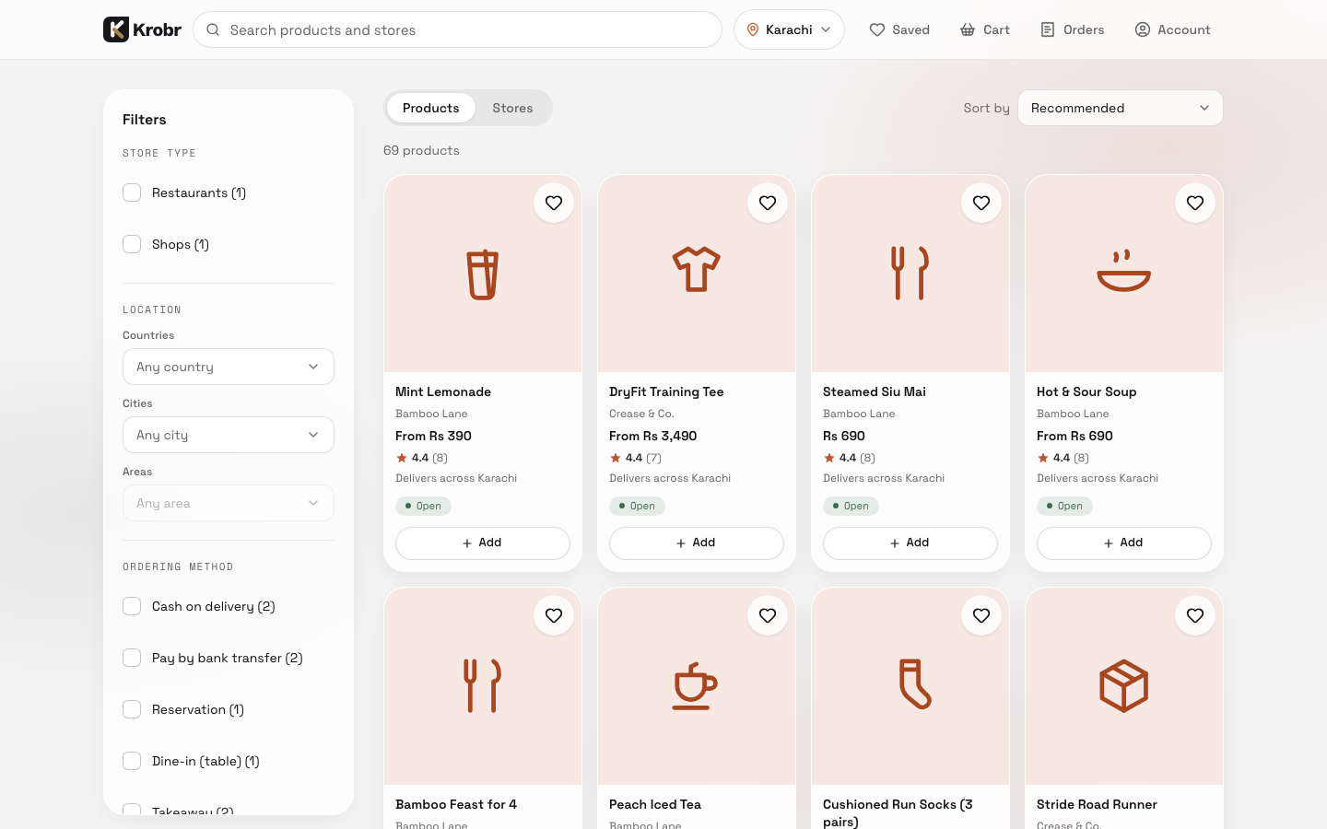
Task: Open Saved items from header
Action: pos(899,29)
